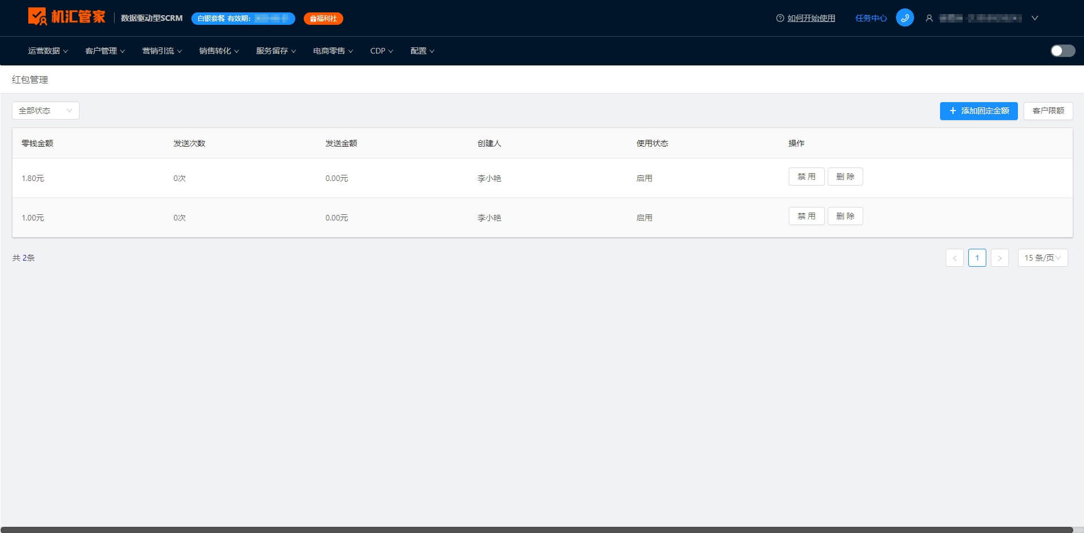Open the 销售转化 menu

[x=219, y=51]
